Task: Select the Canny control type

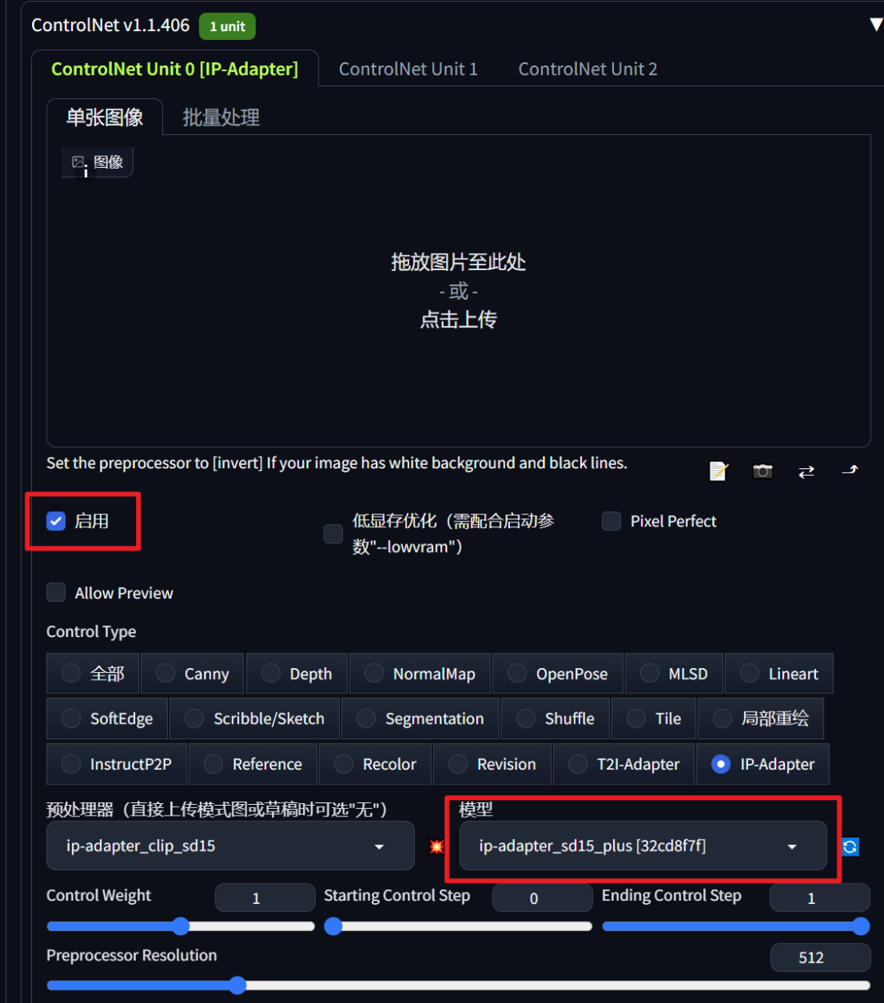Action: coord(192,674)
